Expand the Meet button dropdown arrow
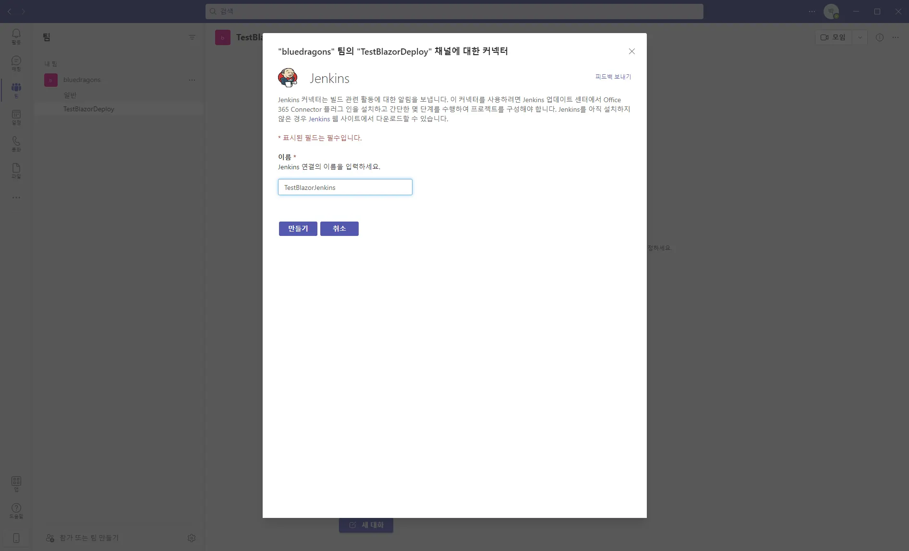Viewport: 909px width, 551px height. click(x=860, y=37)
